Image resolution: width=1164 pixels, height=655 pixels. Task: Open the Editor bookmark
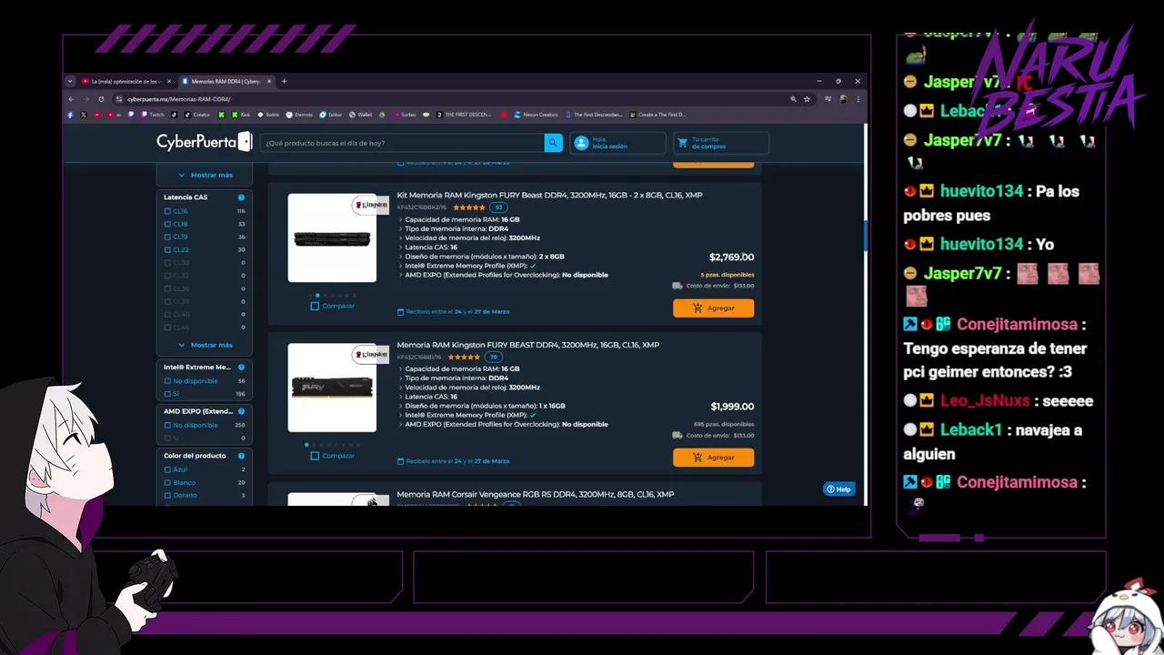(330, 115)
